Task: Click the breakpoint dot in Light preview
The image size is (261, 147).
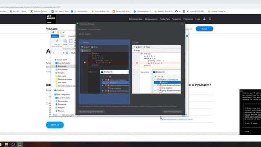Action: (137, 63)
